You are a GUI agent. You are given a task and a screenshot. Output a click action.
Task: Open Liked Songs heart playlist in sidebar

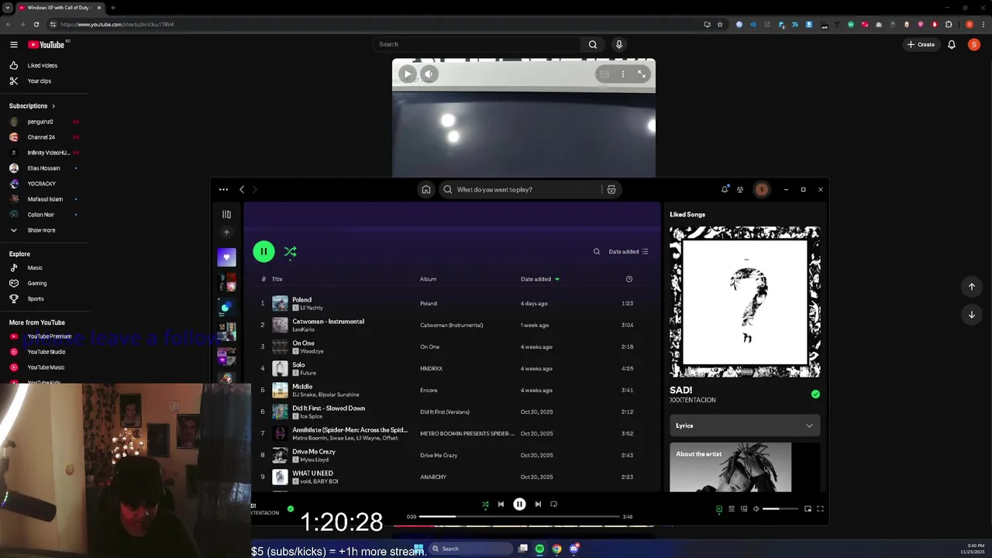click(226, 257)
